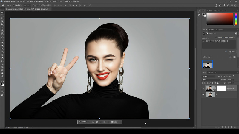Select the Move tool in toolbar
This screenshot has width=239, height=134.
tap(2, 12)
